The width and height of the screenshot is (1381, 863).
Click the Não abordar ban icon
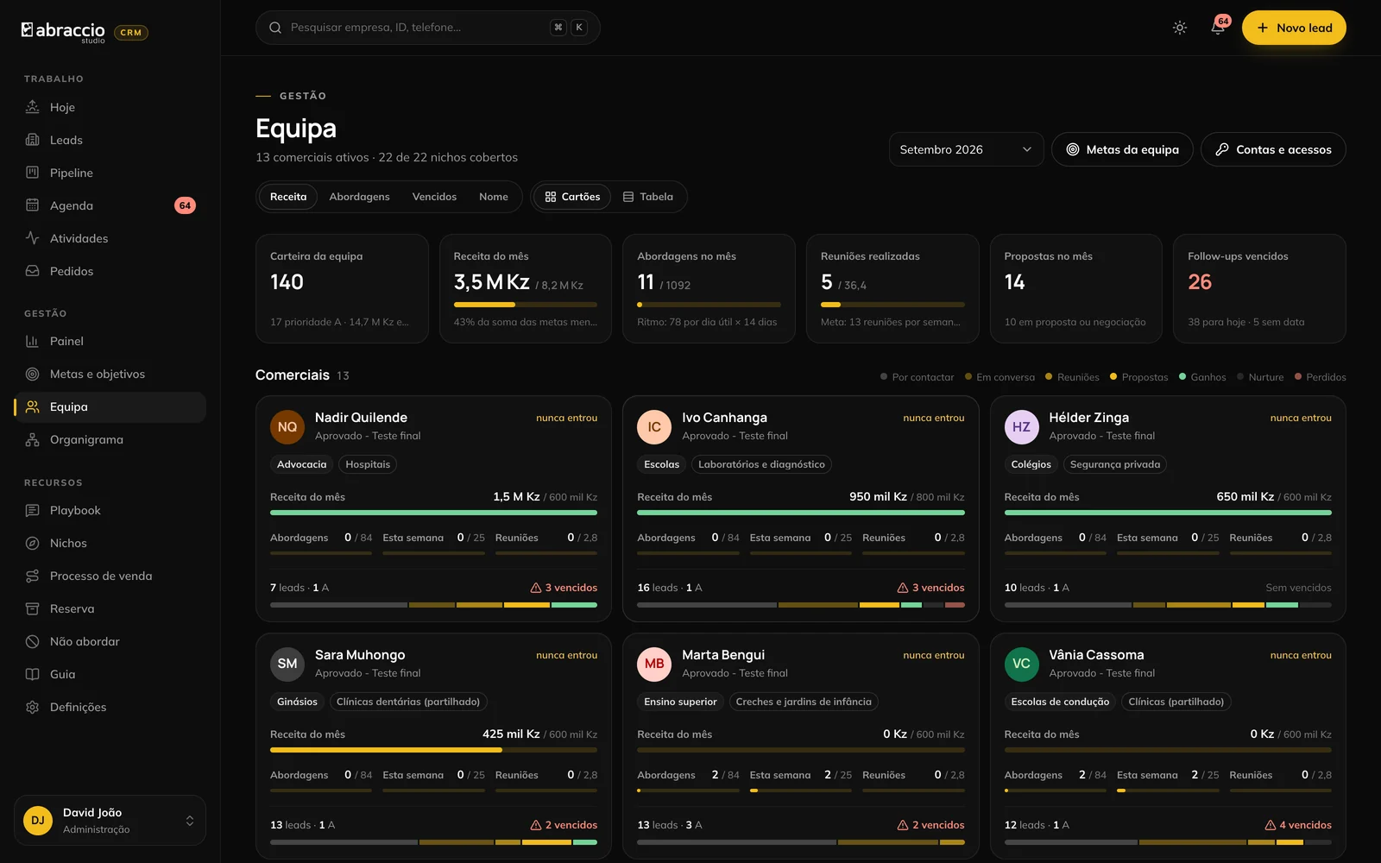tap(32, 641)
